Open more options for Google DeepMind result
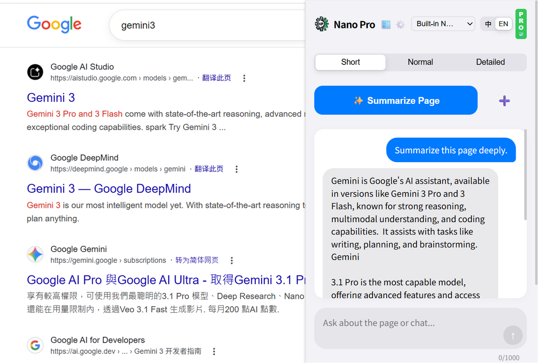Viewport: 538px width, 363px height. [237, 169]
